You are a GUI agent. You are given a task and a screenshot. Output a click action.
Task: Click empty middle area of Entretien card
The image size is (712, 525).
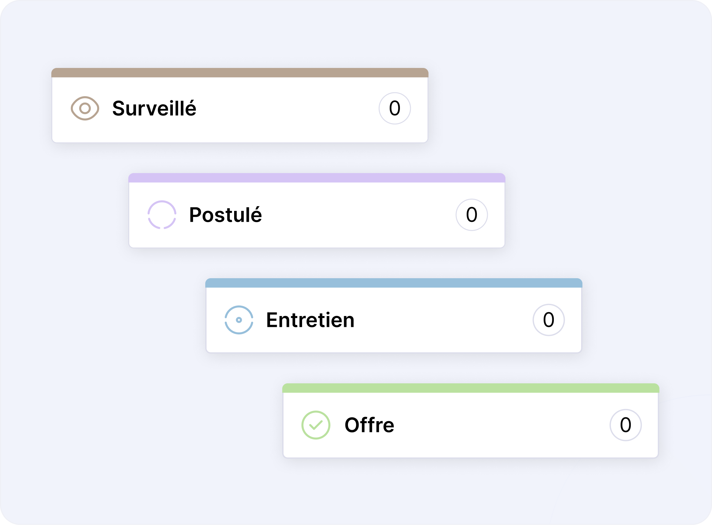pos(443,320)
